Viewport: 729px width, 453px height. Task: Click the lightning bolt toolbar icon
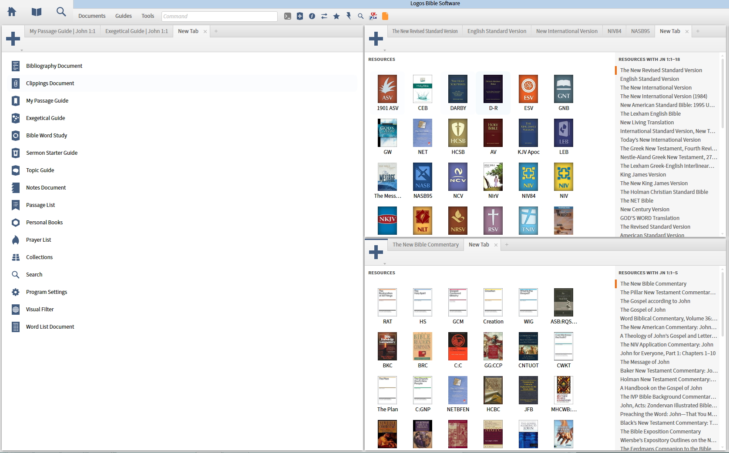[349, 16]
